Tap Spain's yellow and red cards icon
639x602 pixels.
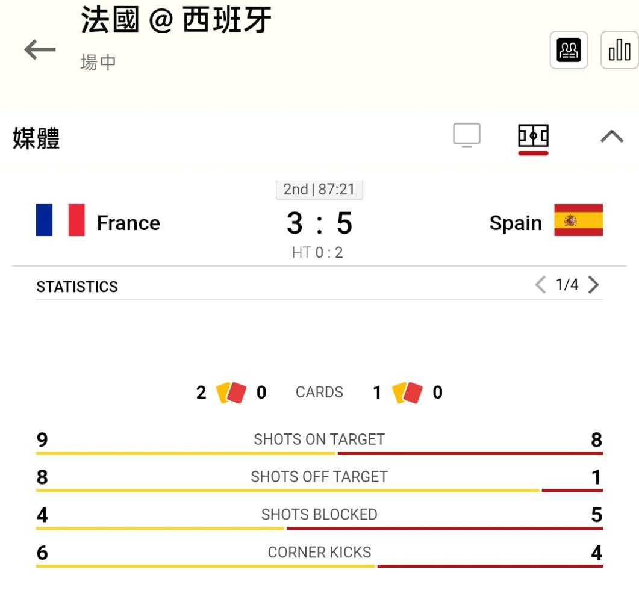407,393
